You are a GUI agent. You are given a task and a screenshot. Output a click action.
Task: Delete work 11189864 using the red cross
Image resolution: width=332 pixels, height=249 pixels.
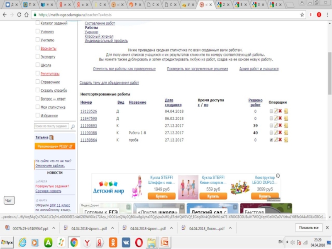point(281,140)
